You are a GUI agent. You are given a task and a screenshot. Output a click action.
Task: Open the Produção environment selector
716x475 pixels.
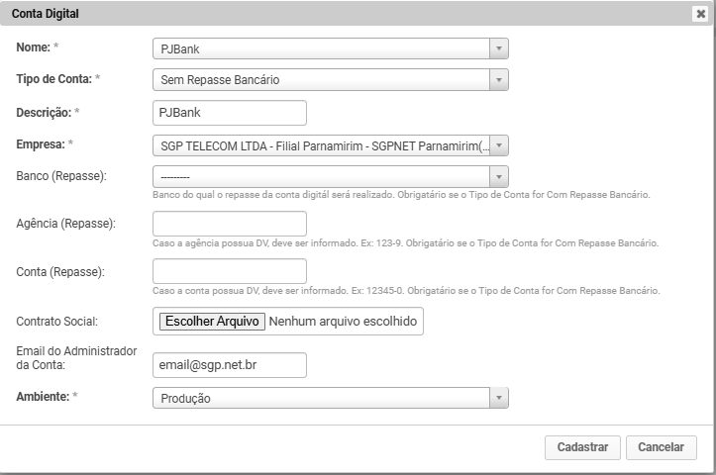tap(322, 398)
